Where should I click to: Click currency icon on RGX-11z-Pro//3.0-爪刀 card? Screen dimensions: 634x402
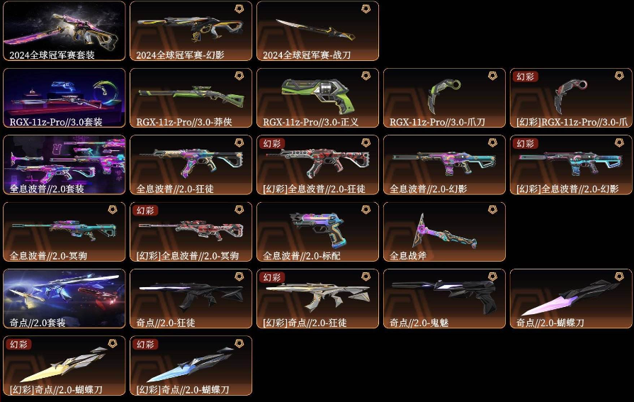pos(492,76)
